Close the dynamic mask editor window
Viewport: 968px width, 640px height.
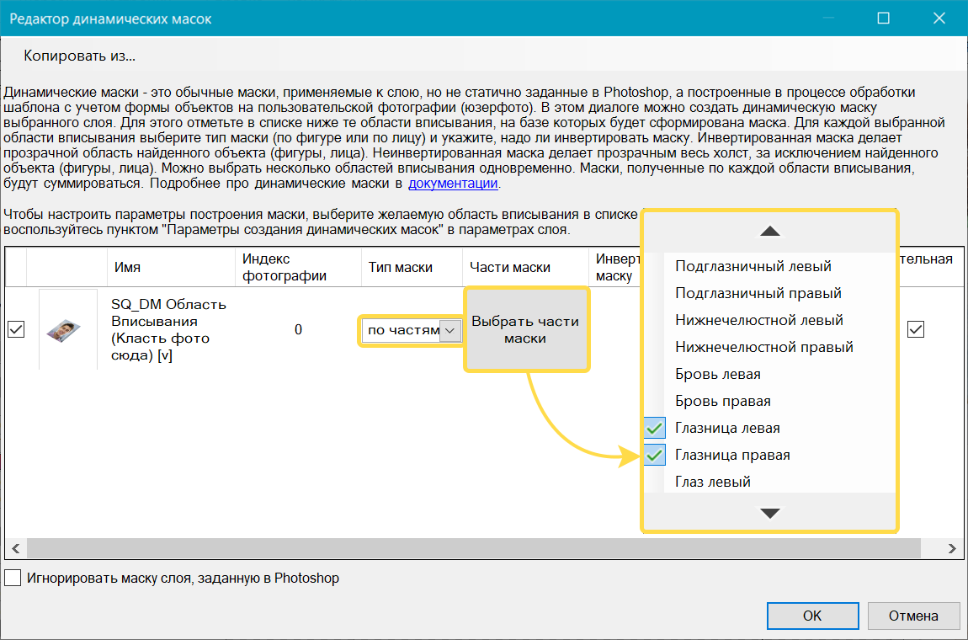(939, 18)
